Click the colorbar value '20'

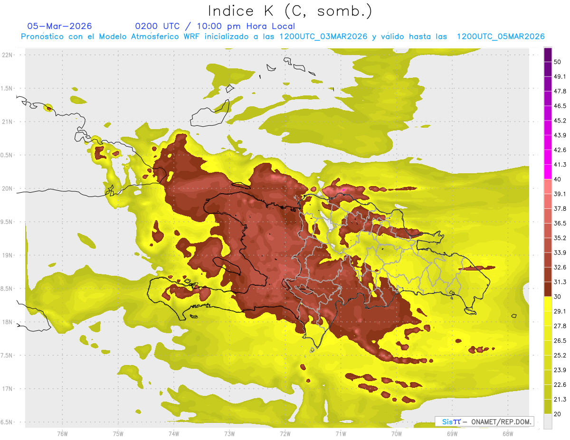point(558,413)
